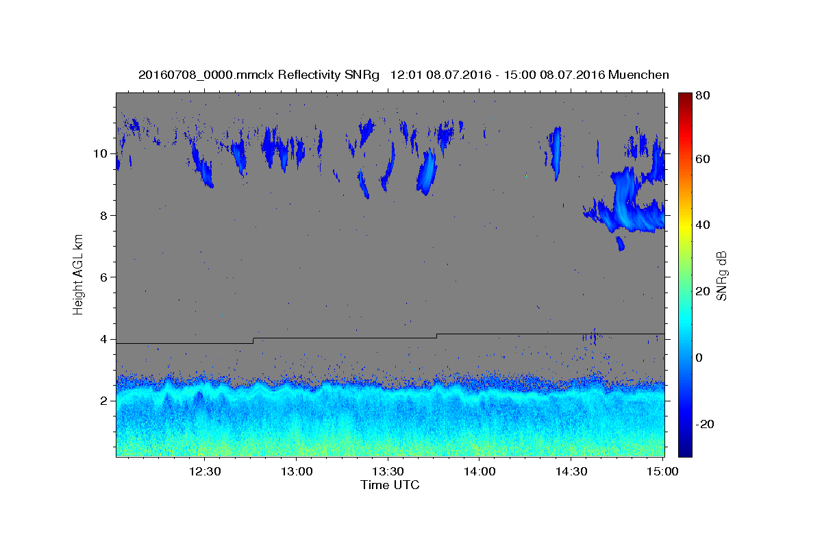822x548 pixels.
Task: Click the dark red top of the colorbar
Action: tap(685, 99)
